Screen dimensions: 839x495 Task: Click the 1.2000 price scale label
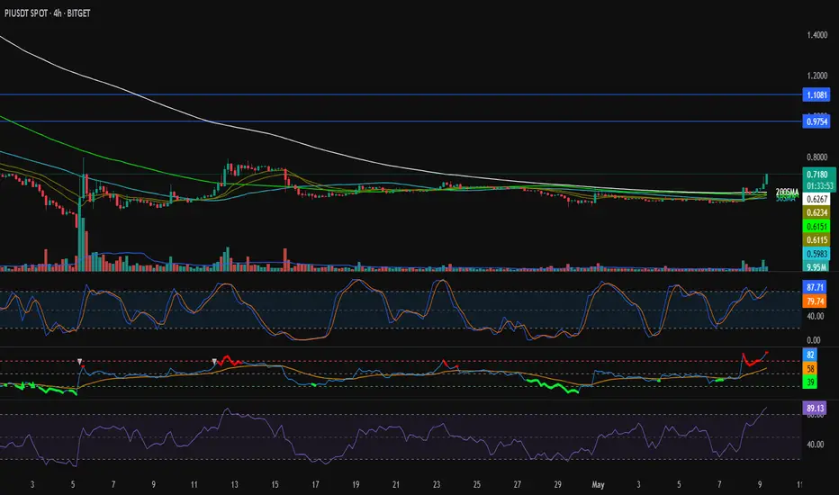tap(817, 76)
